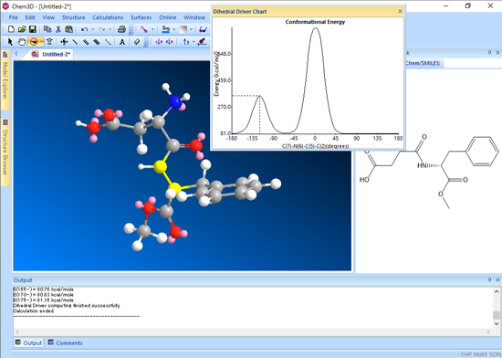The height and width of the screenshot is (358, 502).
Task: Expand the undo history dropdown arrow
Action: click(x=93, y=29)
